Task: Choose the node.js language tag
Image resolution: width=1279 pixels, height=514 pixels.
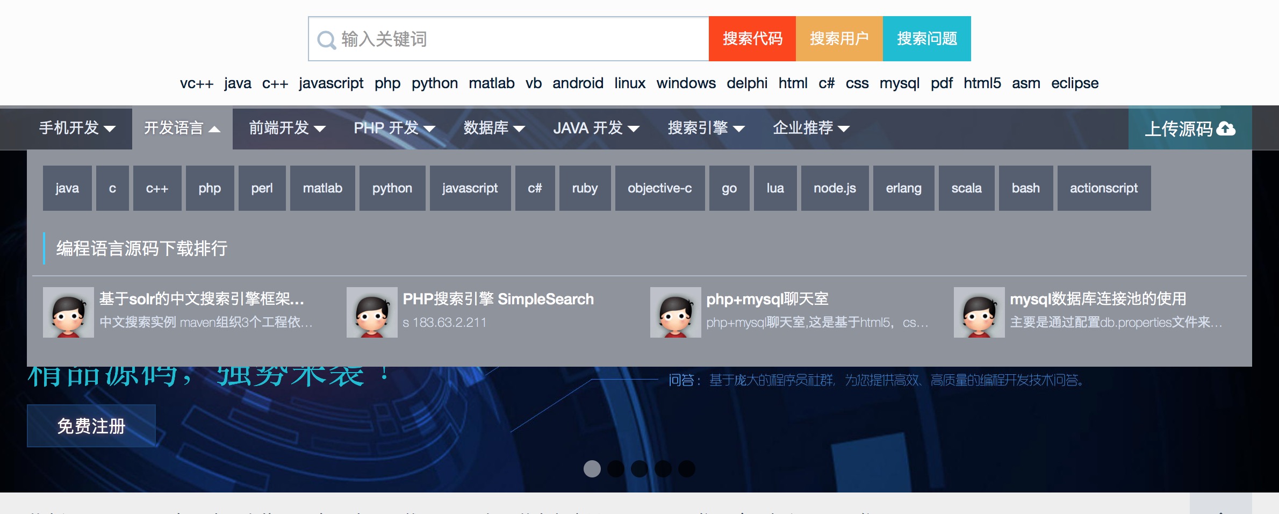Action: tap(835, 188)
